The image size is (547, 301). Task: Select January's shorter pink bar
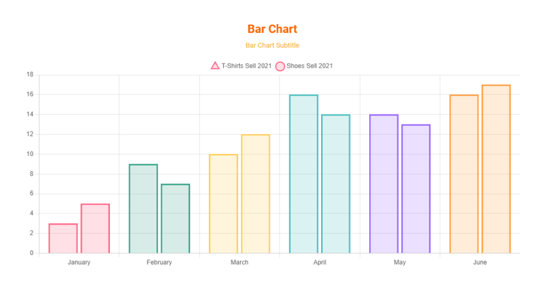click(x=63, y=239)
